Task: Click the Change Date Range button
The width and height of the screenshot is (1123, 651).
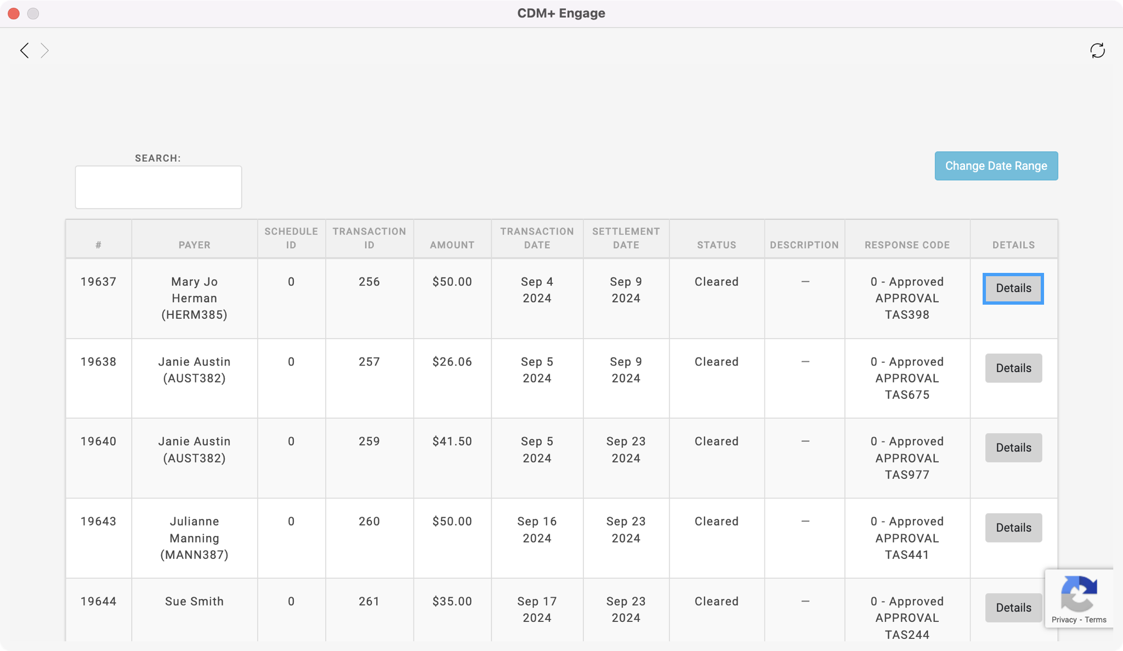Action: tap(996, 166)
